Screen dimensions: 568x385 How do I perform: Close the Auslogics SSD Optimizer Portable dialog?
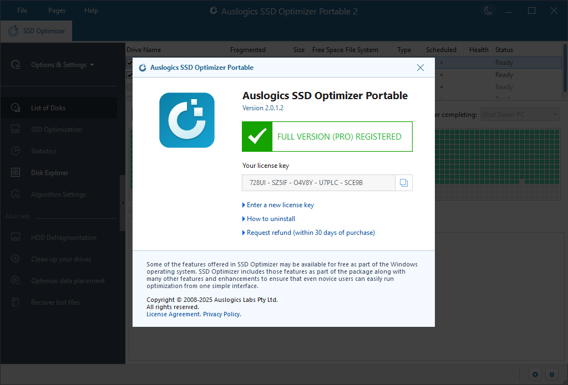[420, 68]
